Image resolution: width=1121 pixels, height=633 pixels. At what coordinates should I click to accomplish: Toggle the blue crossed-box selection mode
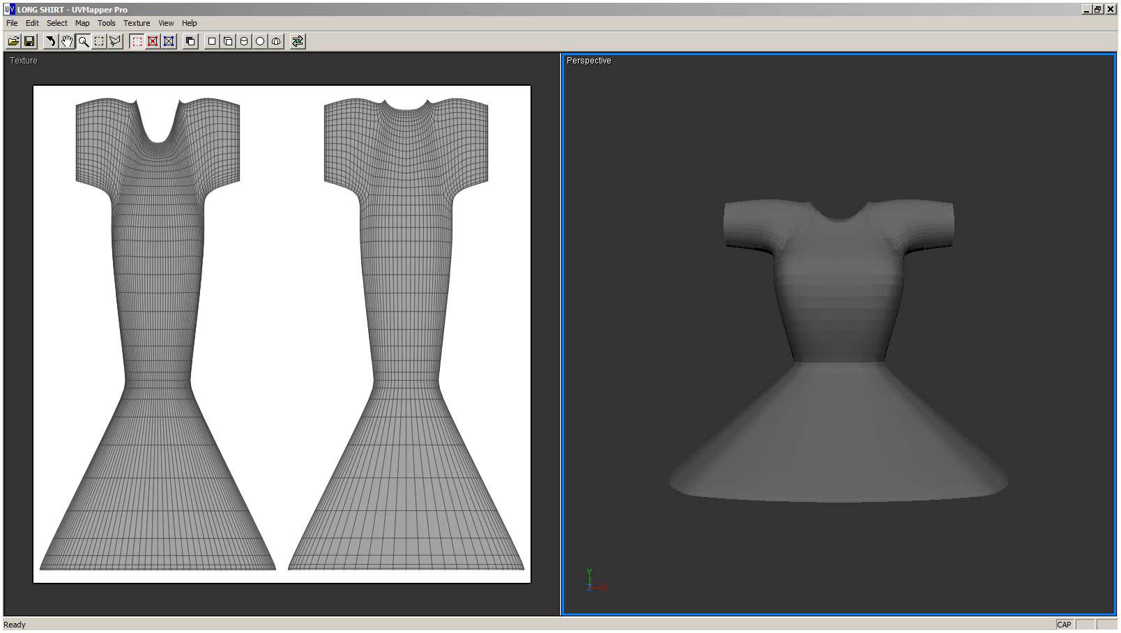pos(169,42)
